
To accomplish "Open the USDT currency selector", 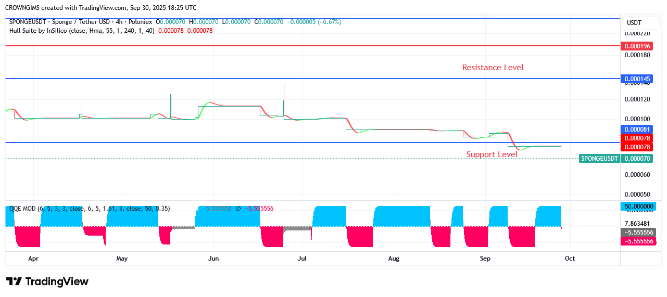I will click(634, 23).
